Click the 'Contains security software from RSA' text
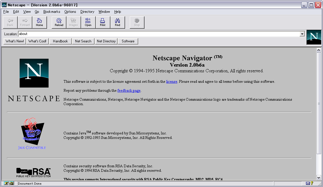This screenshot has height=187, width=323. coord(108,166)
